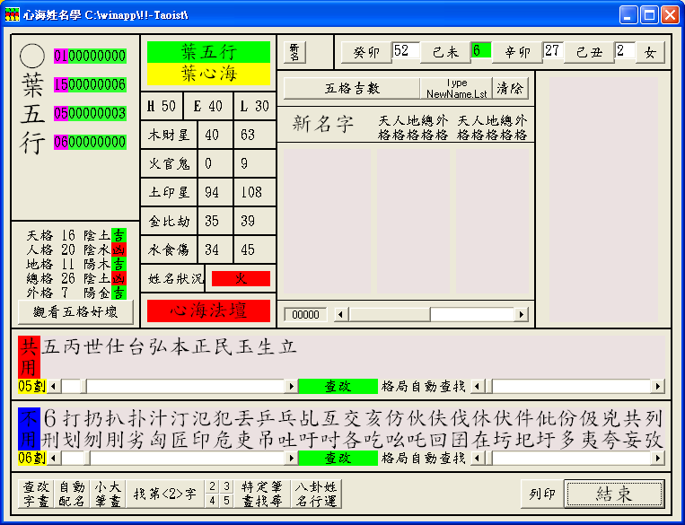Click the 列印 print button
This screenshot has height=525, width=685.
[x=542, y=494]
